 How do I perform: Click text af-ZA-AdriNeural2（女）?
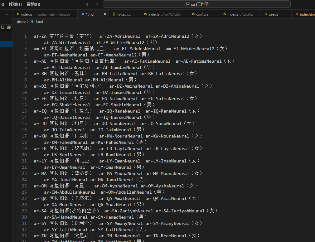tap(174, 36)
